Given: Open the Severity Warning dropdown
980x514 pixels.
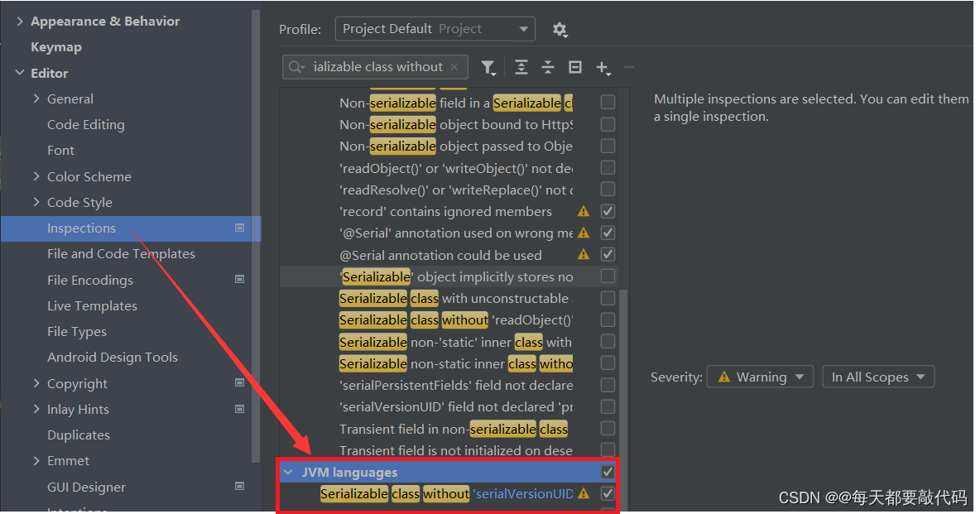Looking at the screenshot, I should pos(760,377).
